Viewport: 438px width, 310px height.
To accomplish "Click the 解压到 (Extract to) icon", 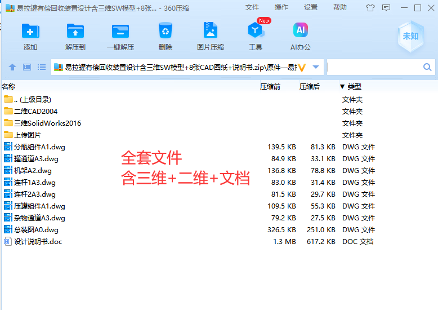I will tap(75, 31).
